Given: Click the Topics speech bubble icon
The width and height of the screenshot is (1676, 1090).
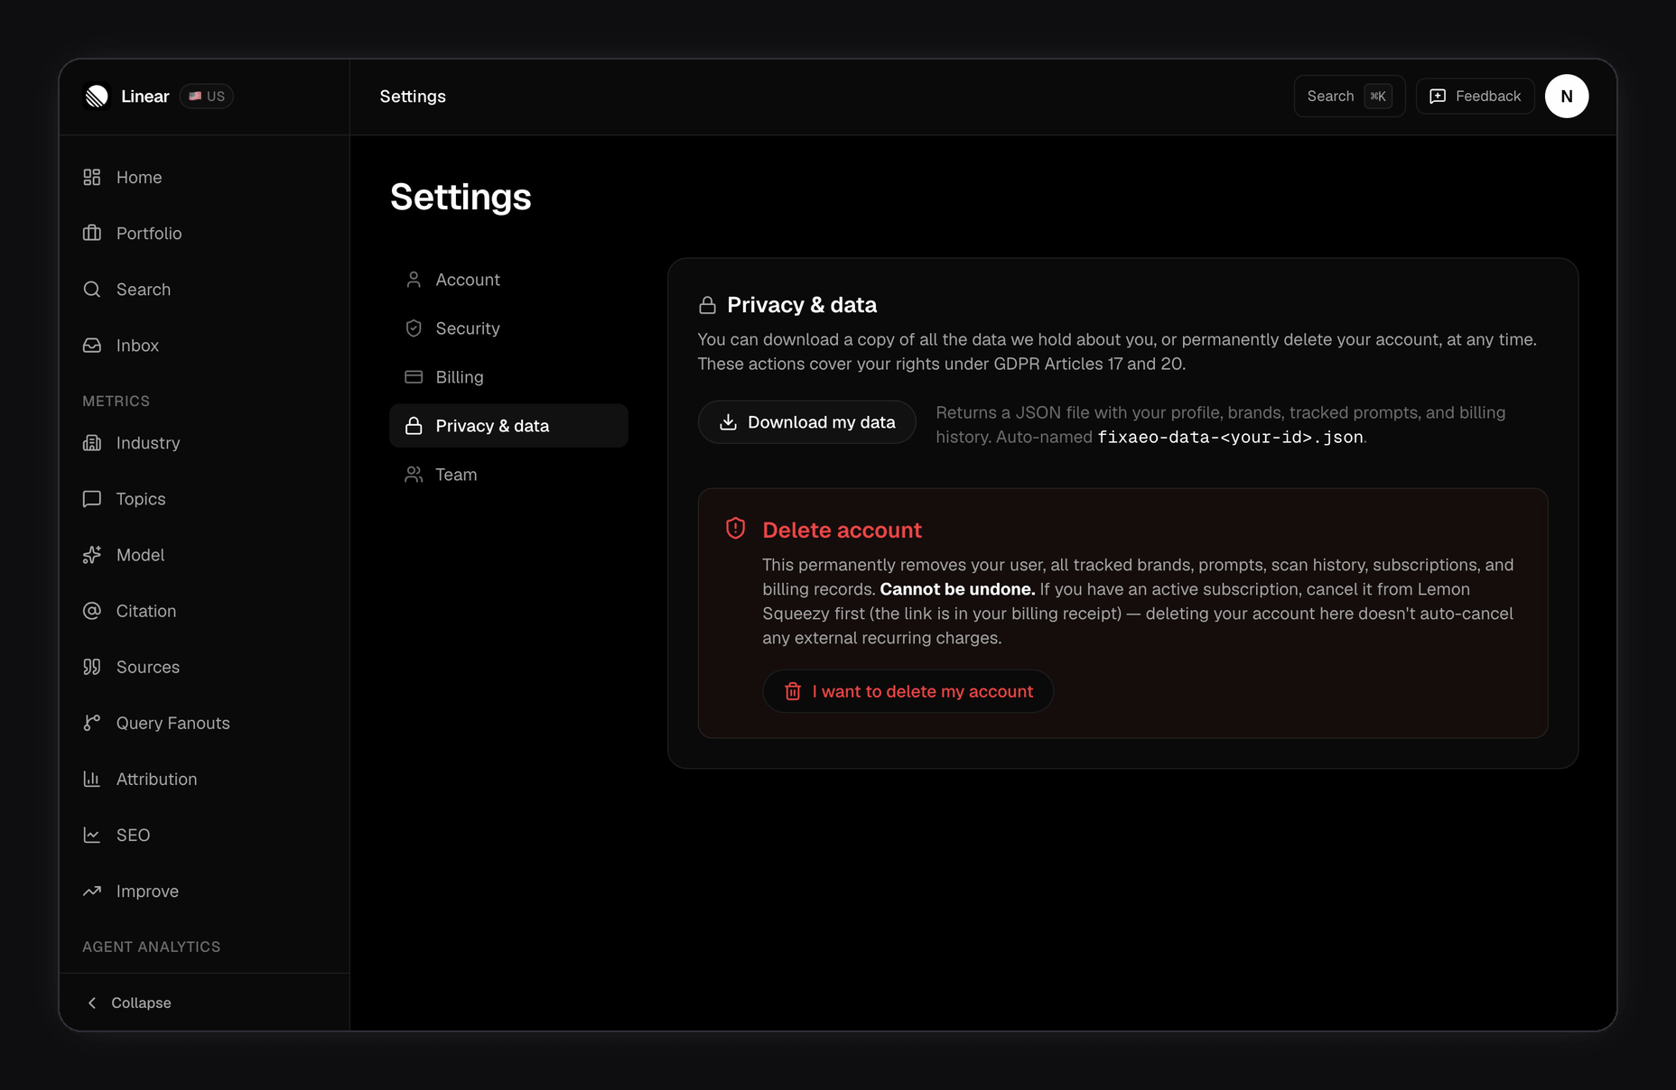Looking at the screenshot, I should tap(92, 498).
